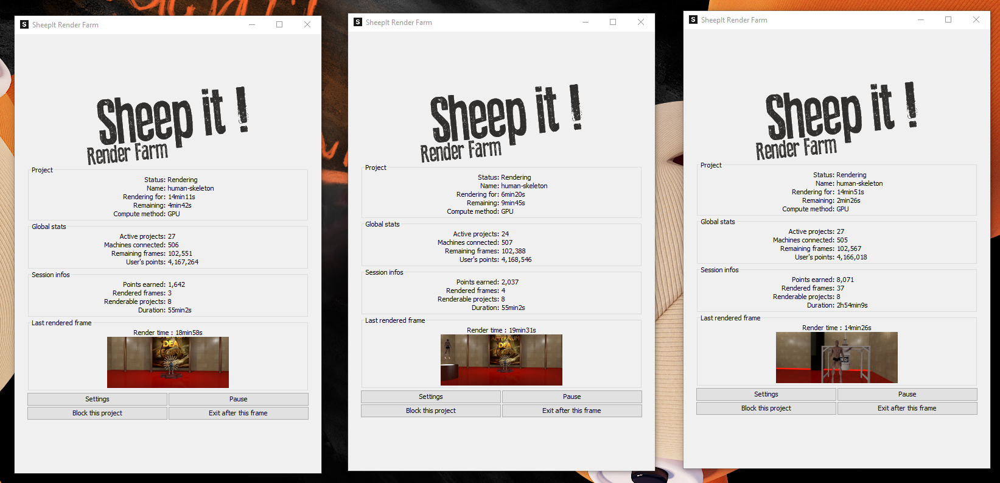Minimize the left SheepIt window
The width and height of the screenshot is (1000, 483).
(252, 24)
